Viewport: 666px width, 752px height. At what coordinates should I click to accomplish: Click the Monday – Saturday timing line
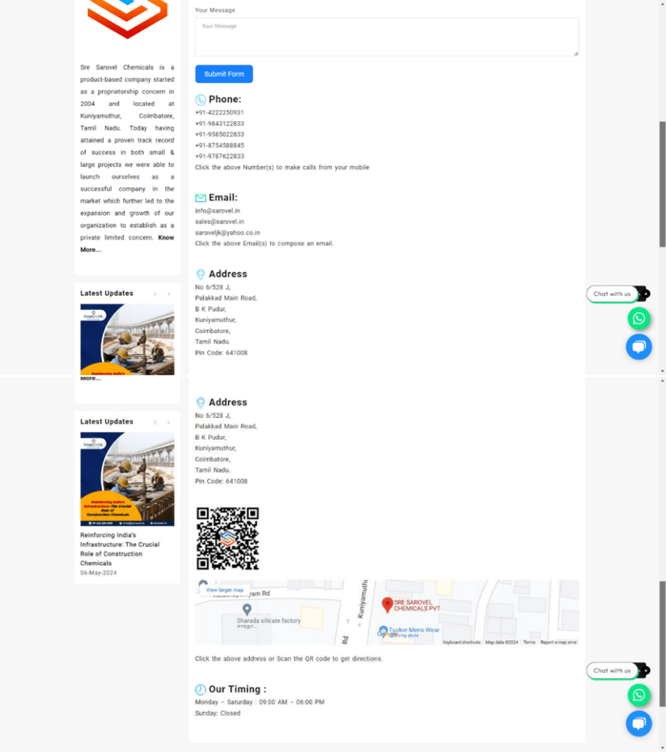(260, 702)
